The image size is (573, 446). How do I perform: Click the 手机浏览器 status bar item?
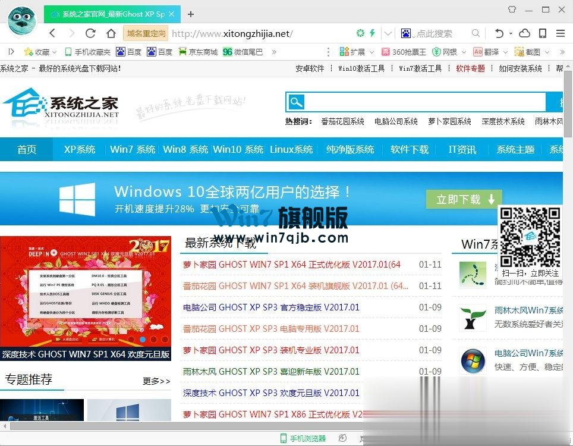303,438
